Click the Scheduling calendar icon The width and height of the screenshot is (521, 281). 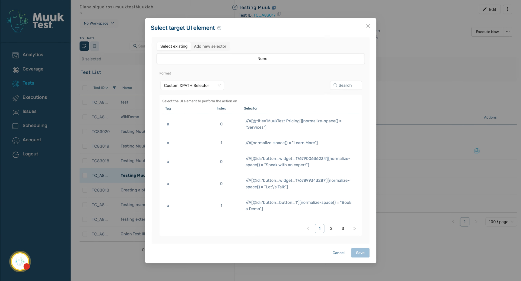16,126
